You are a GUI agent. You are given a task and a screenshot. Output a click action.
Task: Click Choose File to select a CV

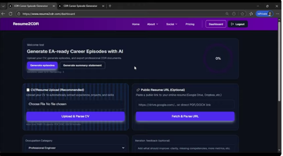[37, 104]
